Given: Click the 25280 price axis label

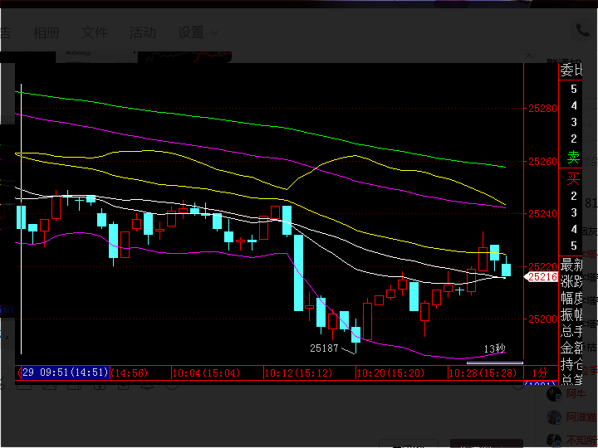Looking at the screenshot, I should [x=542, y=109].
